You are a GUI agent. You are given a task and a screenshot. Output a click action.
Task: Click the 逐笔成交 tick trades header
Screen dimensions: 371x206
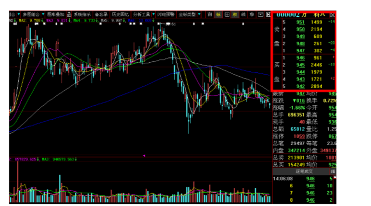tap(304, 172)
